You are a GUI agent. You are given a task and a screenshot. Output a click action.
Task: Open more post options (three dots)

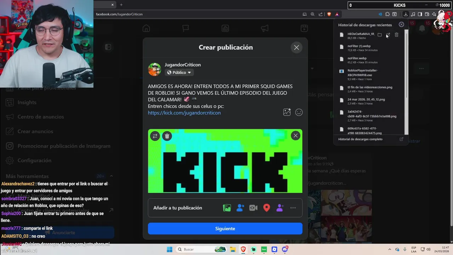point(293,208)
